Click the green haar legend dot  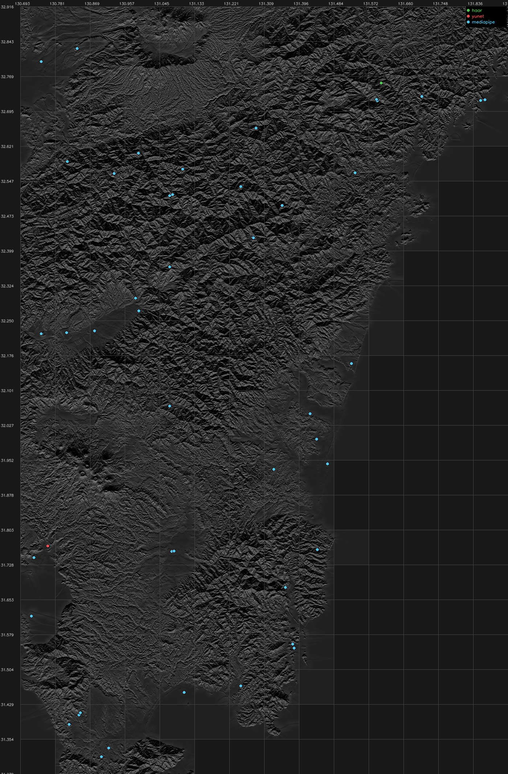(x=468, y=11)
